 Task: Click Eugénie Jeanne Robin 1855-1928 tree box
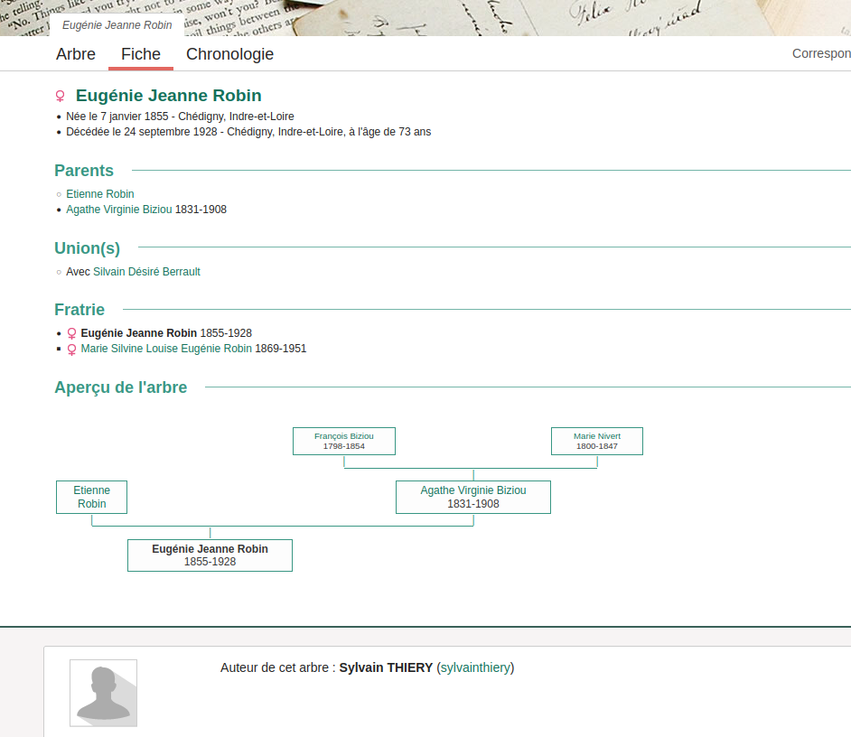[x=210, y=555]
